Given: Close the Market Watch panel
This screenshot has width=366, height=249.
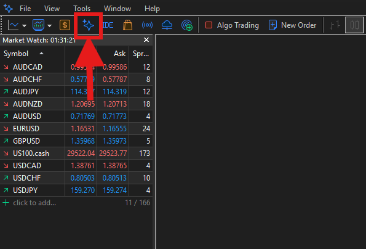Looking at the screenshot, I should point(146,40).
